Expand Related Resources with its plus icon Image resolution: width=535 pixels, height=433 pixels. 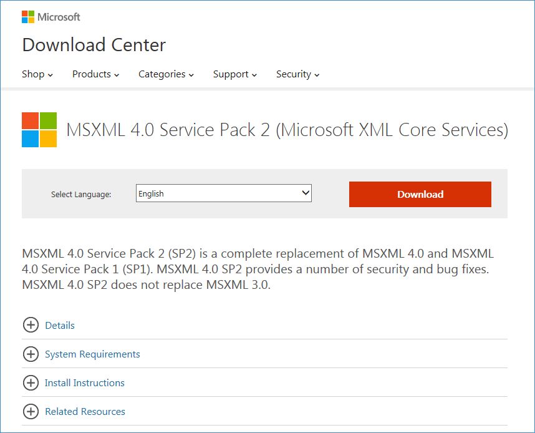pyautogui.click(x=31, y=412)
